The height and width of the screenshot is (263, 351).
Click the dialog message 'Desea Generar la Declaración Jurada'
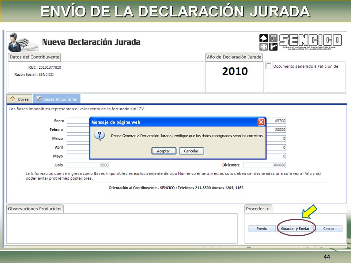187,136
